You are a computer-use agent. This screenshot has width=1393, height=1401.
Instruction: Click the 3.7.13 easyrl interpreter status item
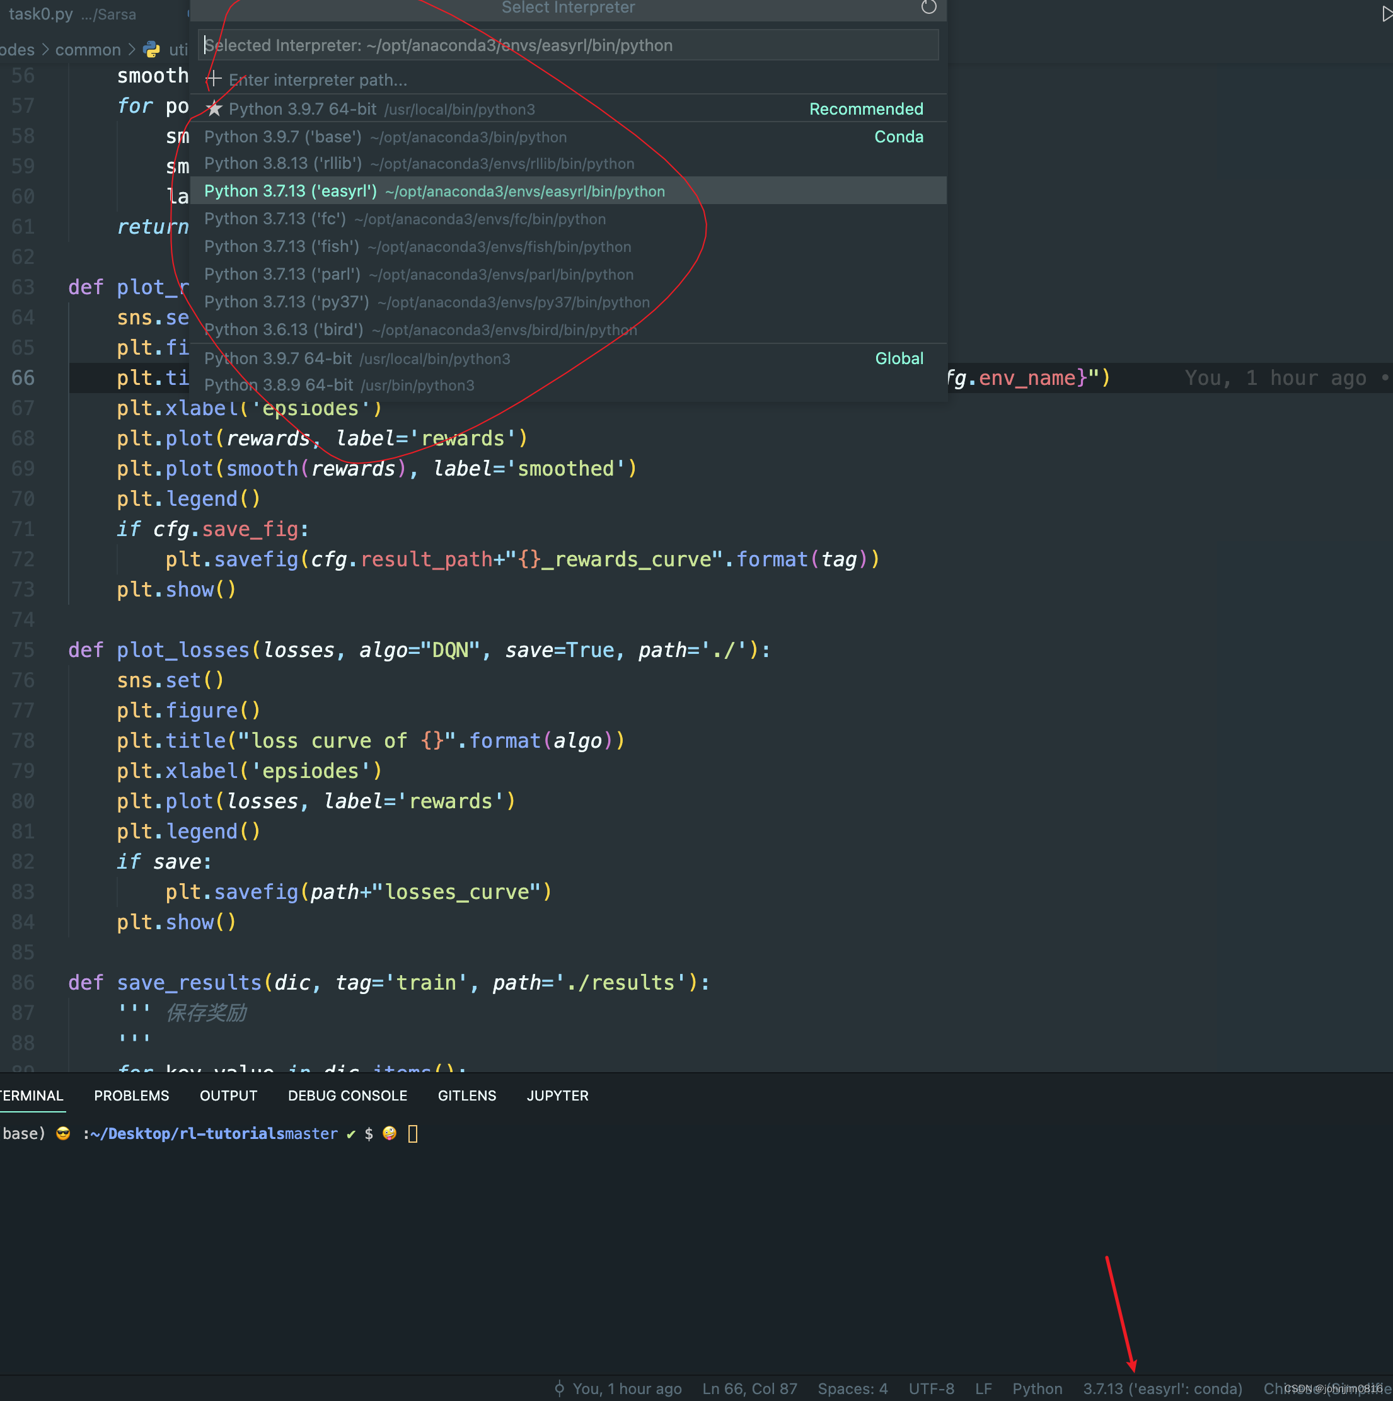[1162, 1388]
